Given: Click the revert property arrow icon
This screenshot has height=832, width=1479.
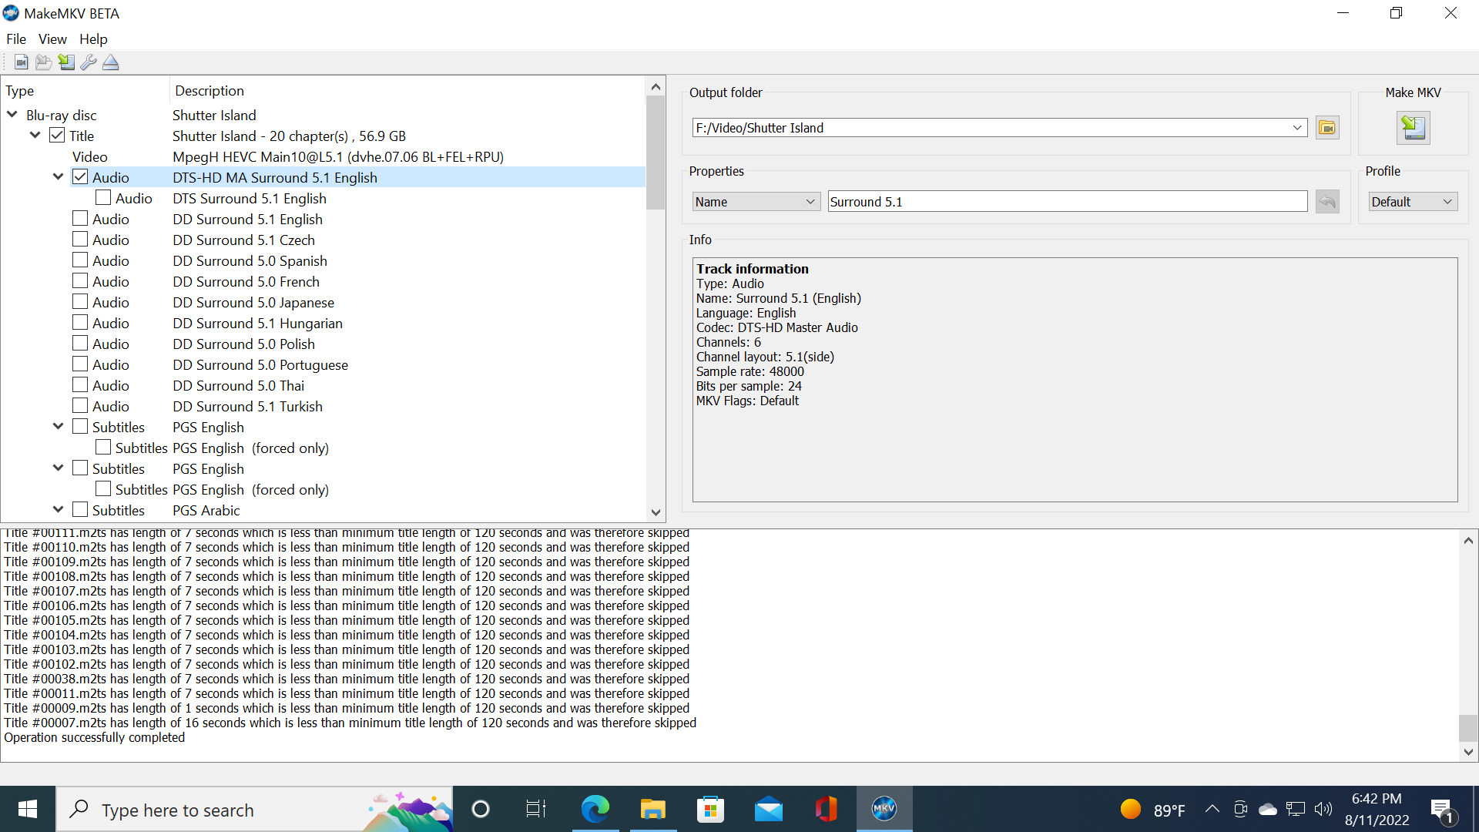Looking at the screenshot, I should (x=1327, y=202).
